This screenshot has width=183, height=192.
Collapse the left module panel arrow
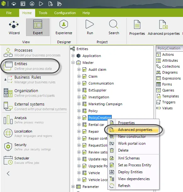[x=8, y=174]
